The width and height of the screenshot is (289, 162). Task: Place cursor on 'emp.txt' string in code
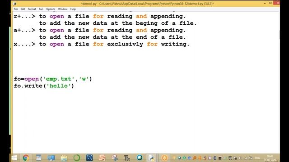pos(59,79)
